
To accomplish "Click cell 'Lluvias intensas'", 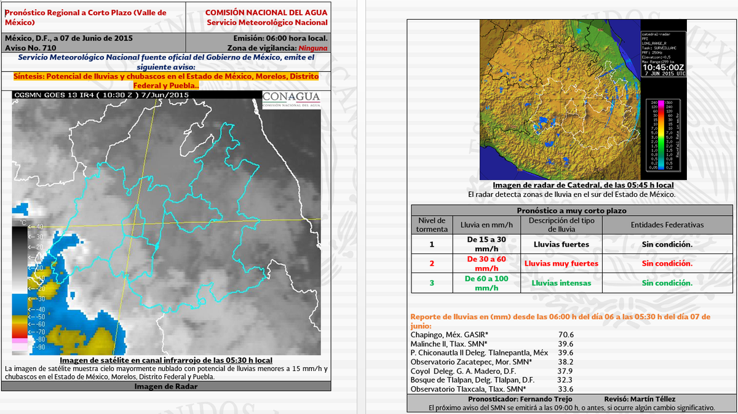I will pos(561,283).
